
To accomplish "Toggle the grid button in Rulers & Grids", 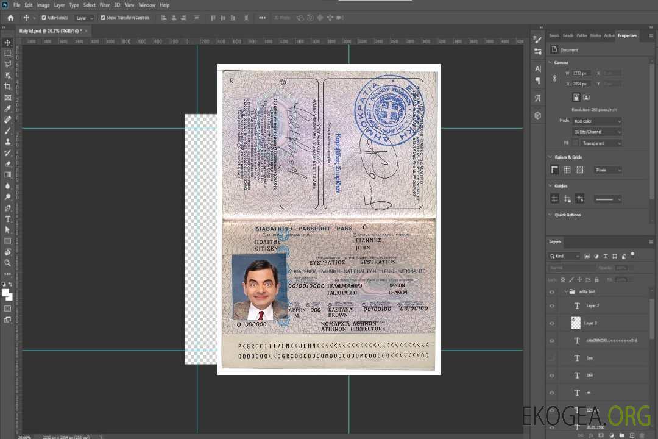I will point(567,170).
